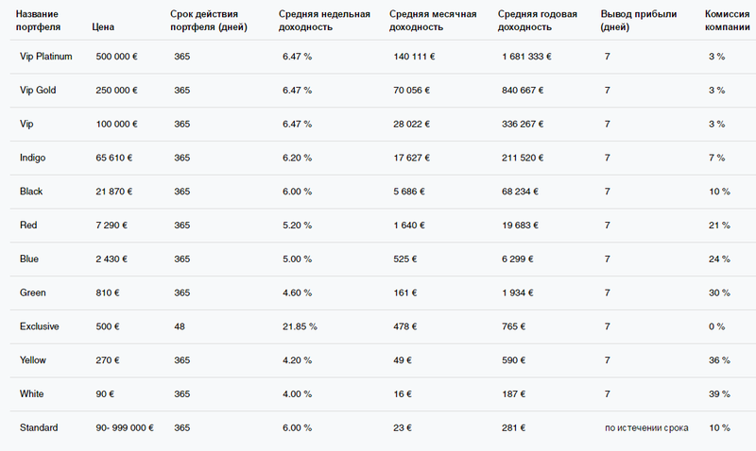Viewport: 756px width, 451px height.
Task: Click the Standard portfolio name
Action: tap(39, 427)
